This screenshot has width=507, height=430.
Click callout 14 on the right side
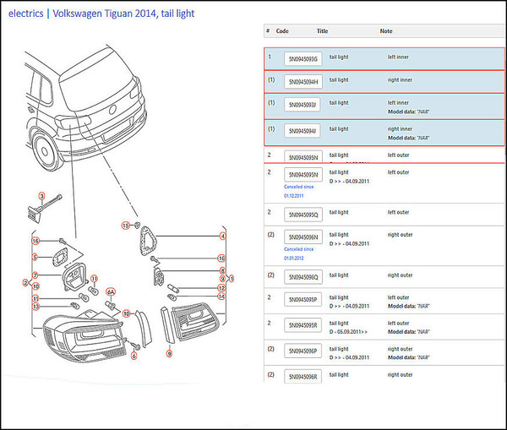[221, 297]
